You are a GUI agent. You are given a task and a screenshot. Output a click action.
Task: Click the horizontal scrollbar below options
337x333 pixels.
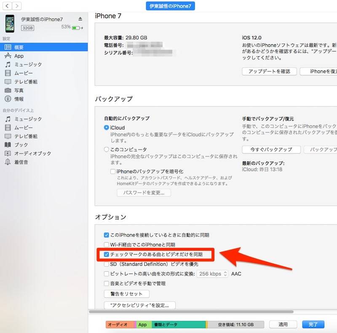[x=191, y=312]
